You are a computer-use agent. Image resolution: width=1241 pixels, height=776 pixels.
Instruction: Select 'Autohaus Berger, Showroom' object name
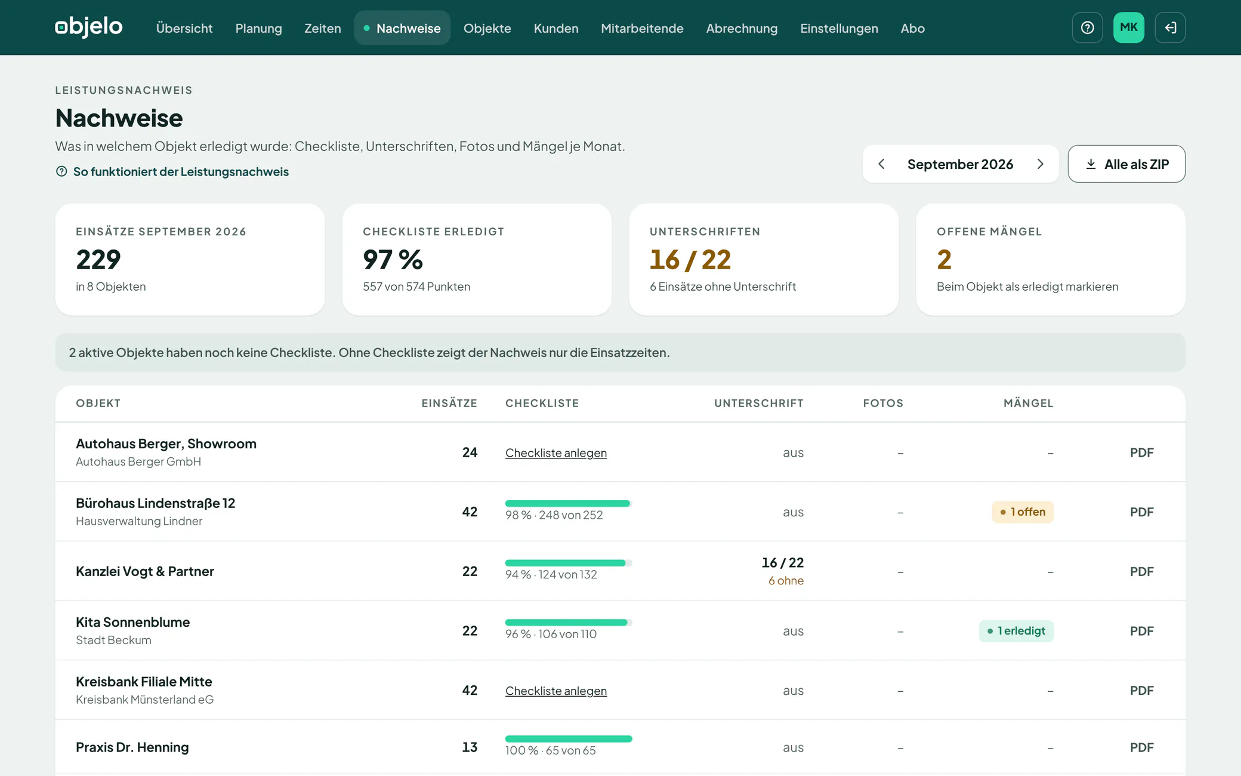tap(166, 444)
